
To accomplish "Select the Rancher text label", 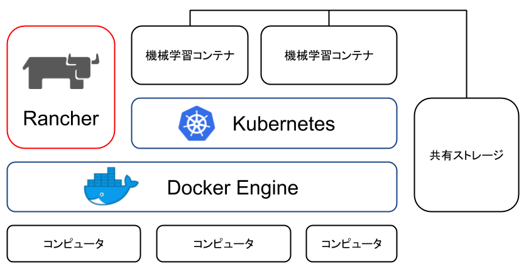I will click(61, 118).
